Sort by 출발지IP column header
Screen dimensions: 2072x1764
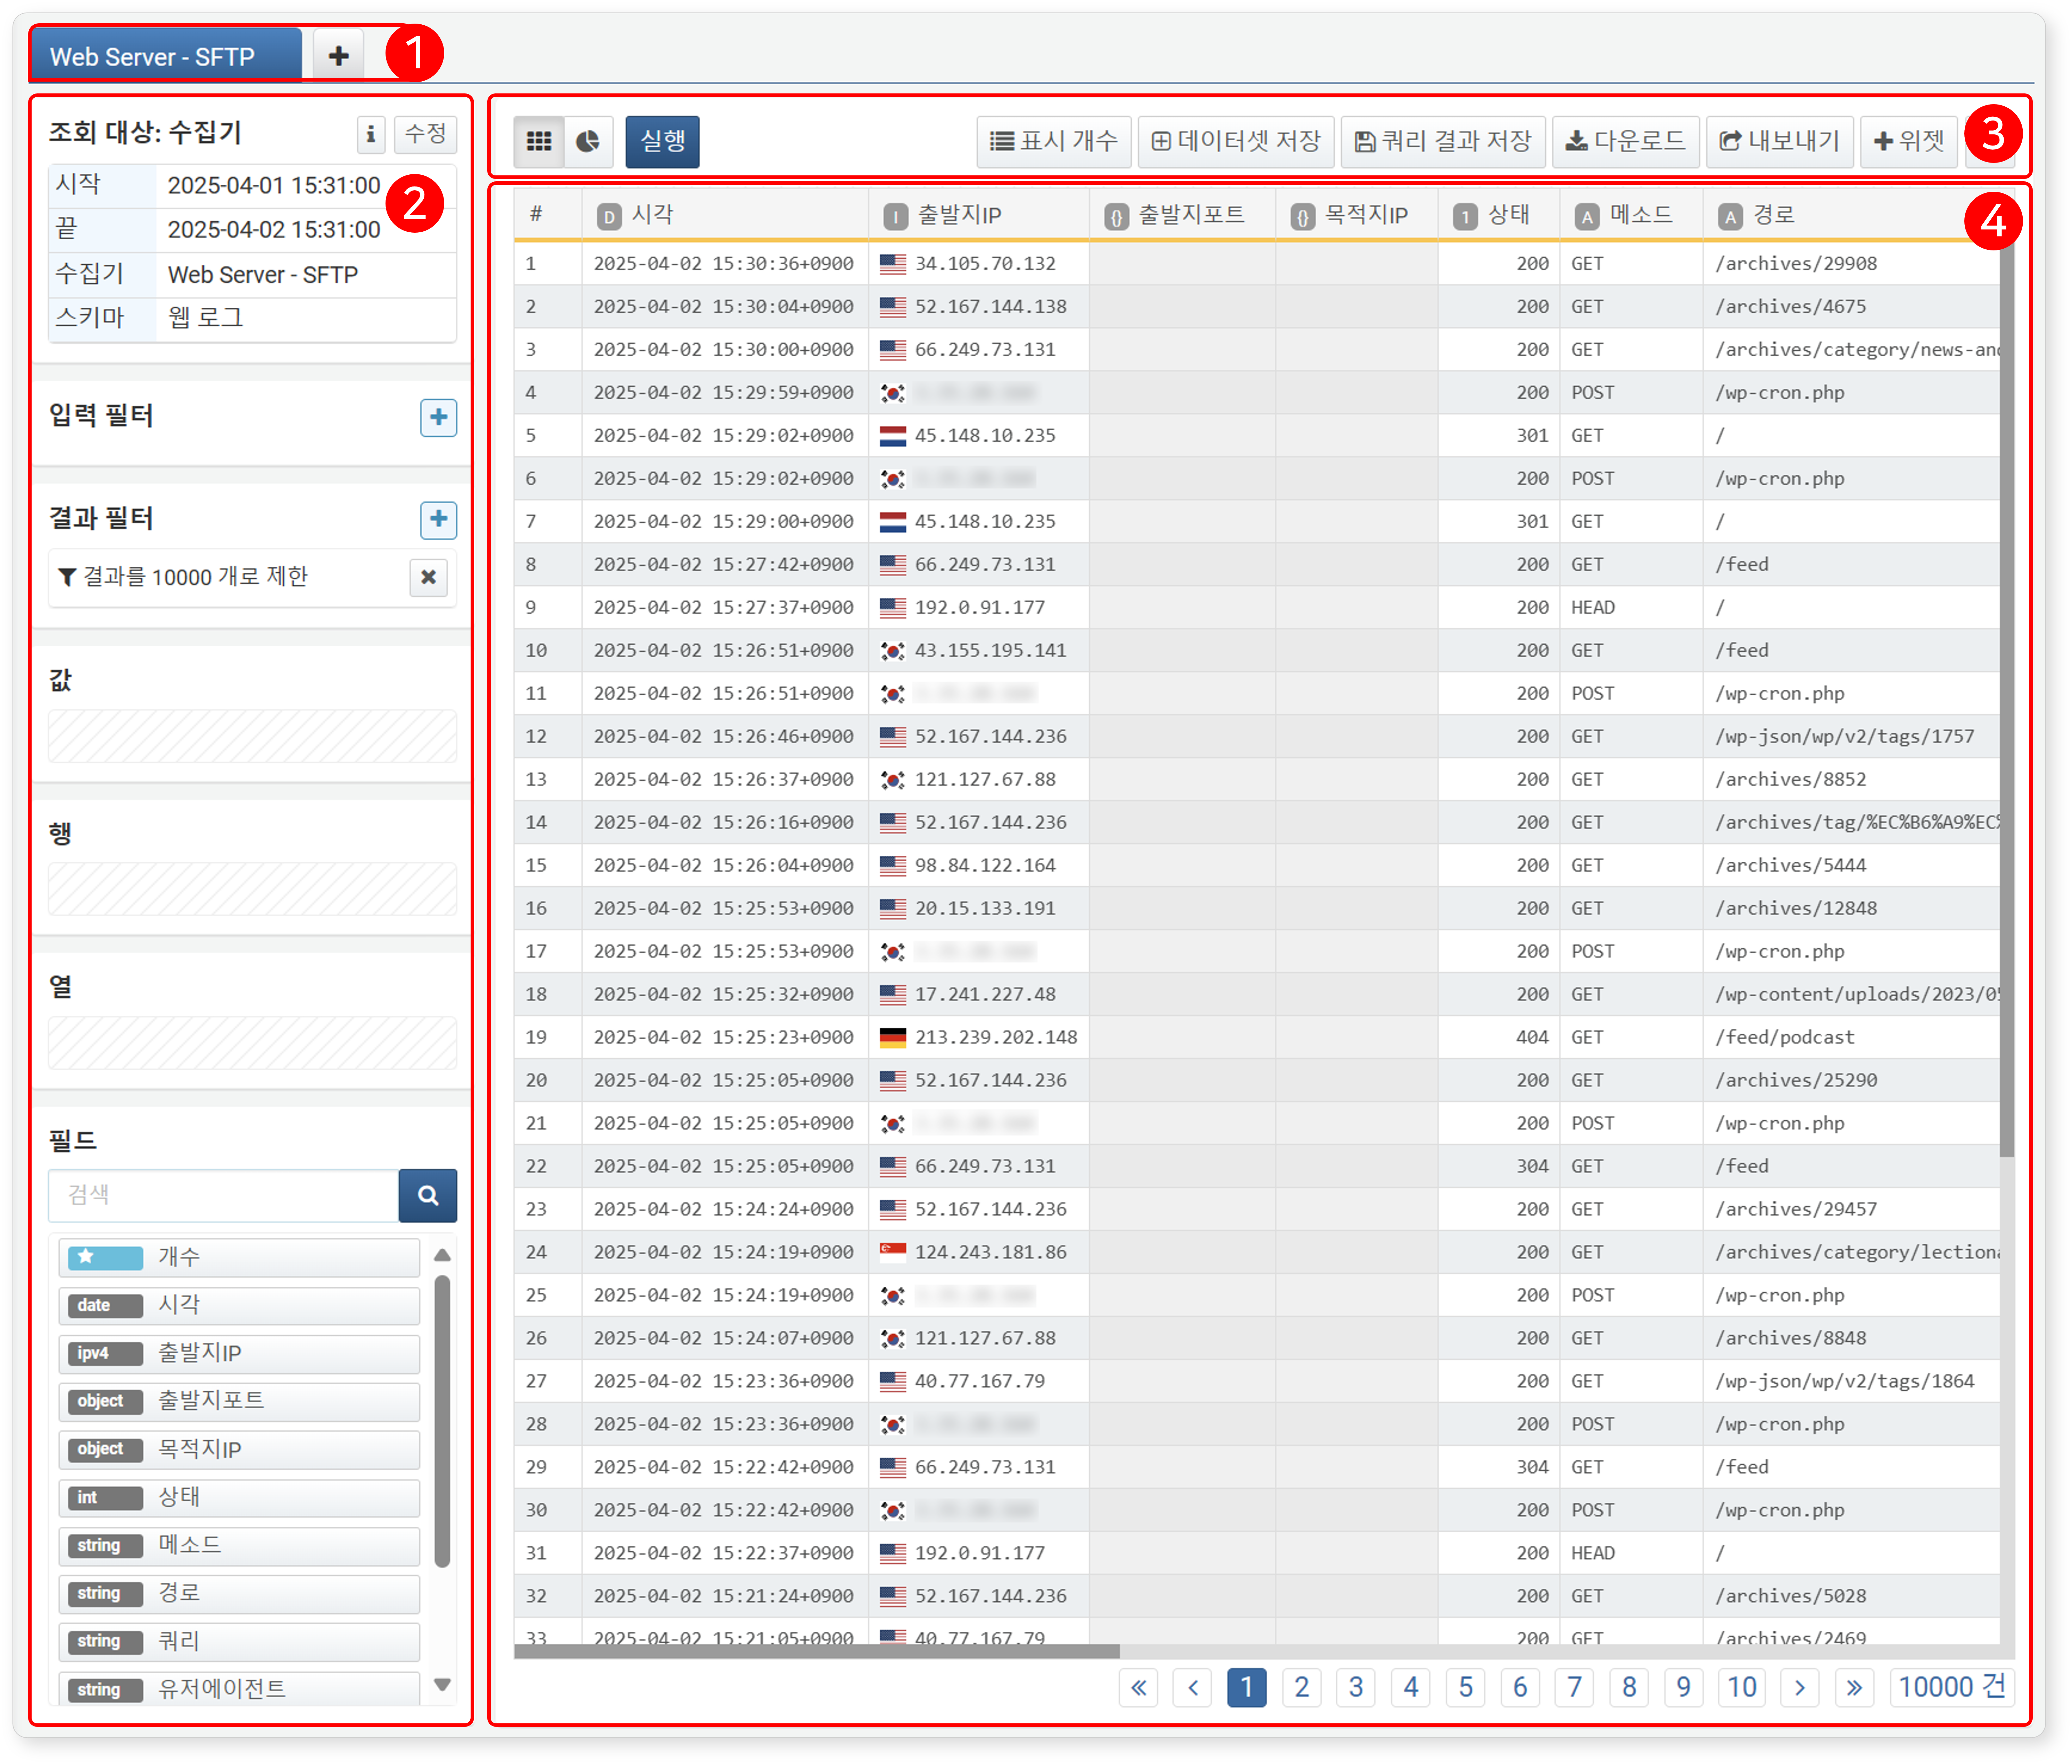[979, 215]
